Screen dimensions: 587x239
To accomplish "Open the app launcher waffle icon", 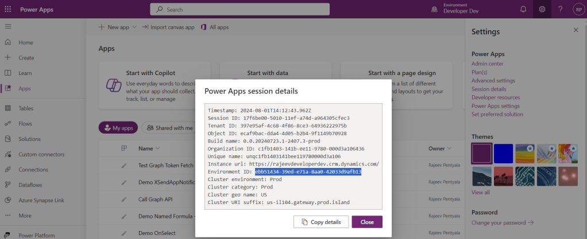I will (8, 9).
